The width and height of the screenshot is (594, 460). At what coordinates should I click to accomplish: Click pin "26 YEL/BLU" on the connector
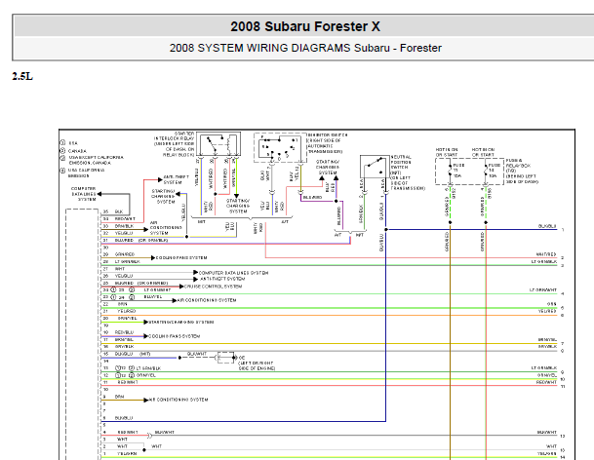point(118,276)
